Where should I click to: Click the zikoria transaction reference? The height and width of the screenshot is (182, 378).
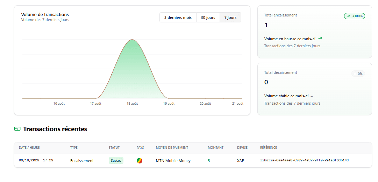[305, 160]
